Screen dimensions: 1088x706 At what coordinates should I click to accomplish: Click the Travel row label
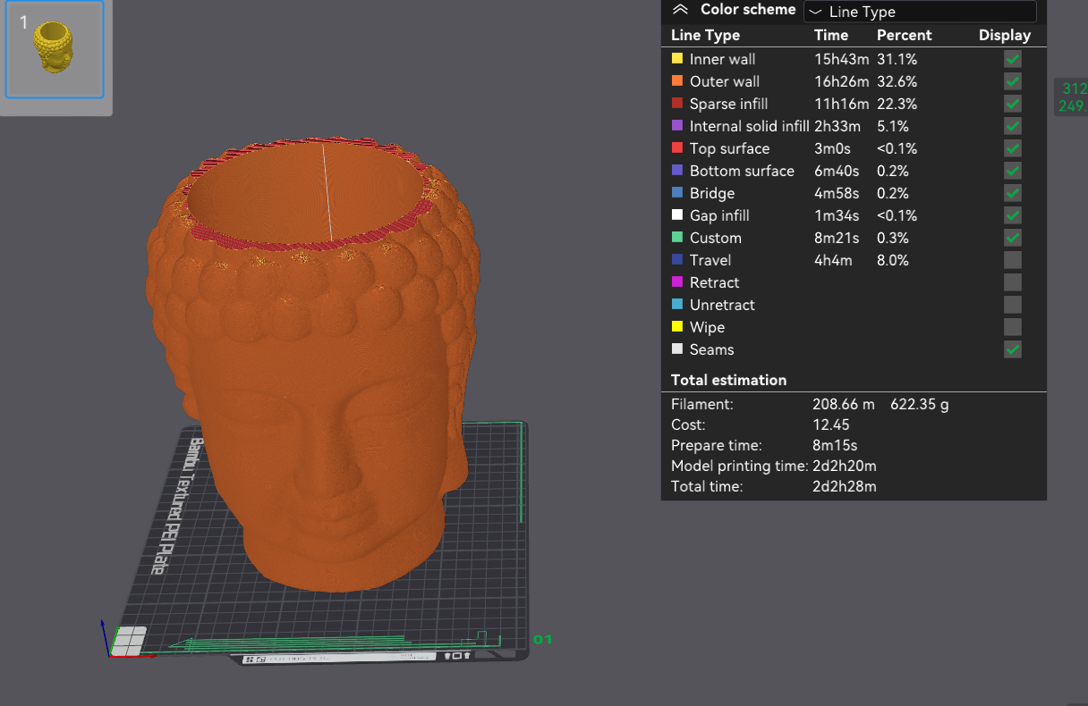tap(710, 260)
